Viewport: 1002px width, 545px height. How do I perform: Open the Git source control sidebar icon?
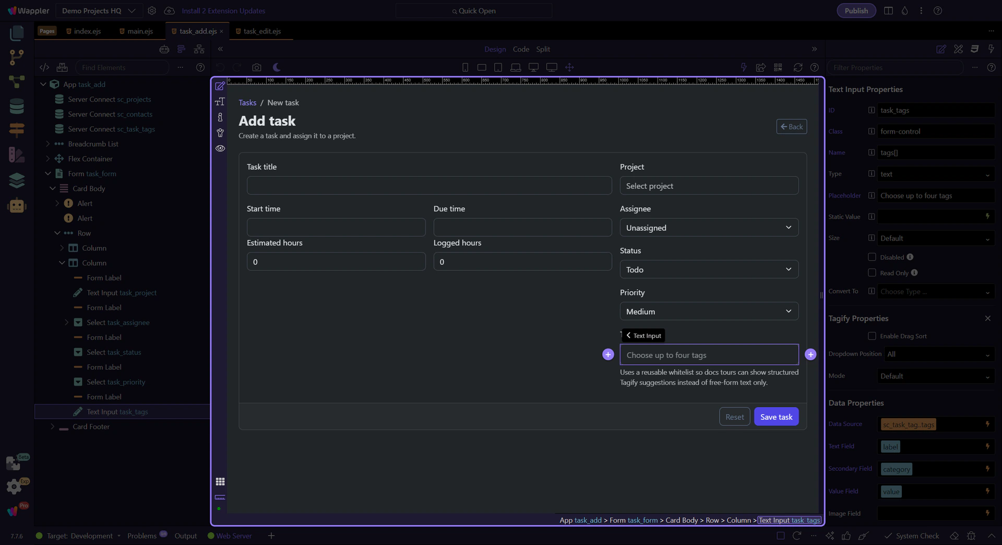pyautogui.click(x=17, y=57)
